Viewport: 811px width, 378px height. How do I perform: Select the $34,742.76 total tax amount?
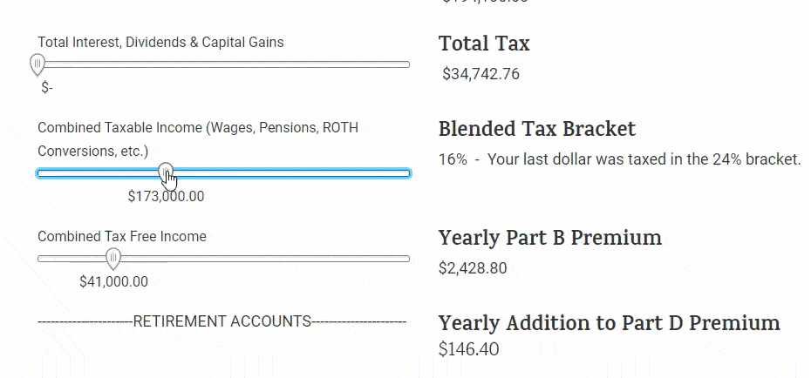tap(481, 74)
